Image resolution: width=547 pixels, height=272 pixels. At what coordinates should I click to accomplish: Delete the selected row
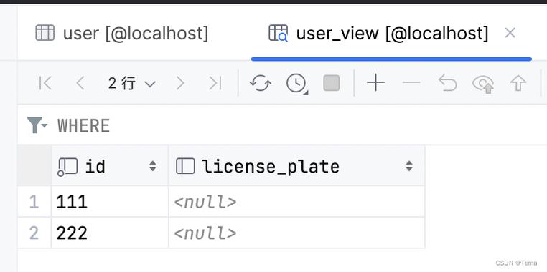(411, 83)
